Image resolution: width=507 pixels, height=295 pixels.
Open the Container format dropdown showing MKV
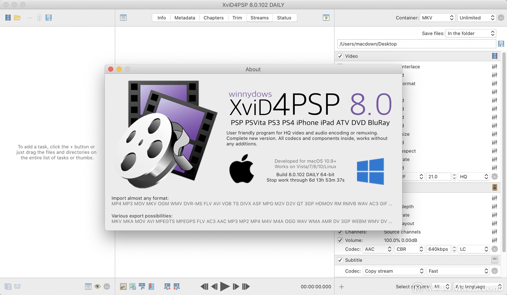[x=437, y=18]
